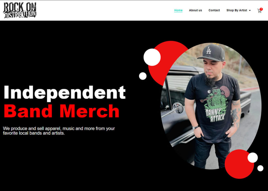Click the small white dot below large white circle

click(x=143, y=76)
